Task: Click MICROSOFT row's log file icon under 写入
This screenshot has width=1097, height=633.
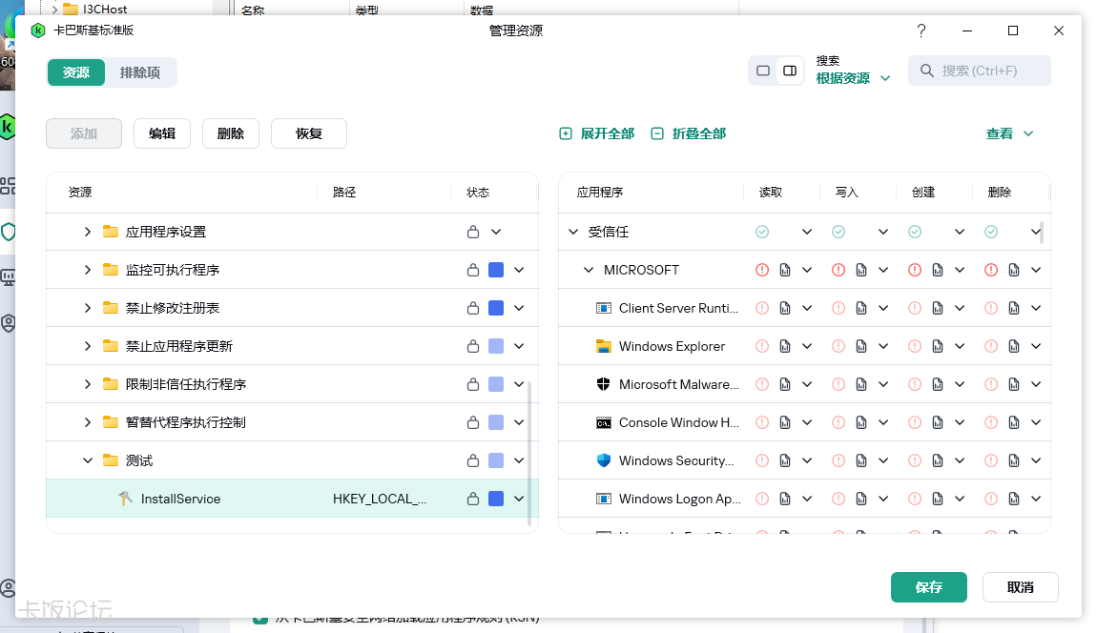Action: point(861,270)
